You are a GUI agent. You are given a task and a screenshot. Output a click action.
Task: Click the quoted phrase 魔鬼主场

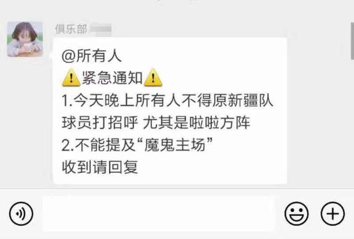pos(175,145)
